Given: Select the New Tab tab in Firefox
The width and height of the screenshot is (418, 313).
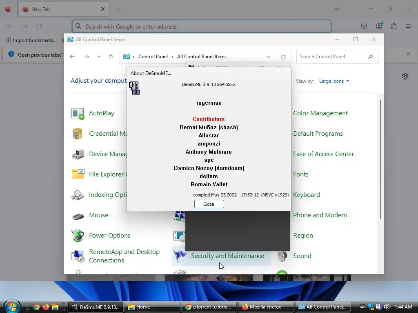Looking at the screenshot, I should click(64, 9).
